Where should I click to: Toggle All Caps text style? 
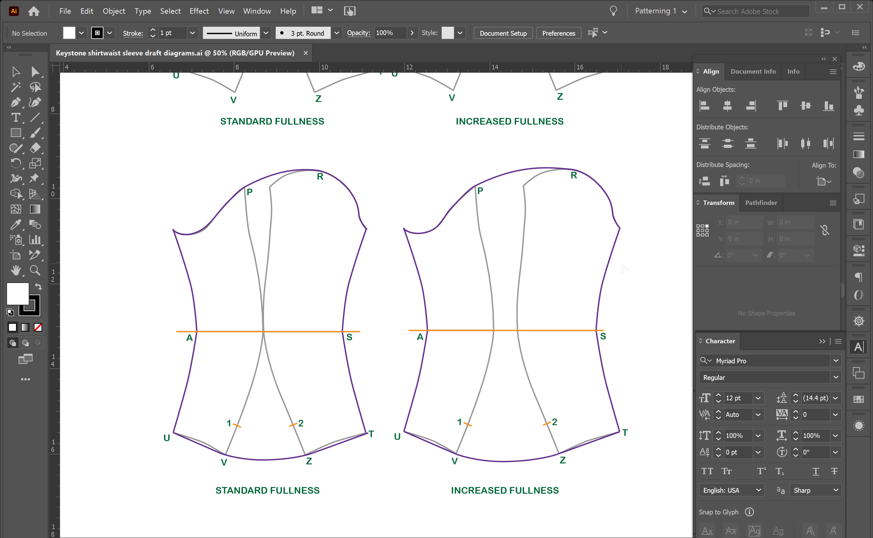pos(707,471)
